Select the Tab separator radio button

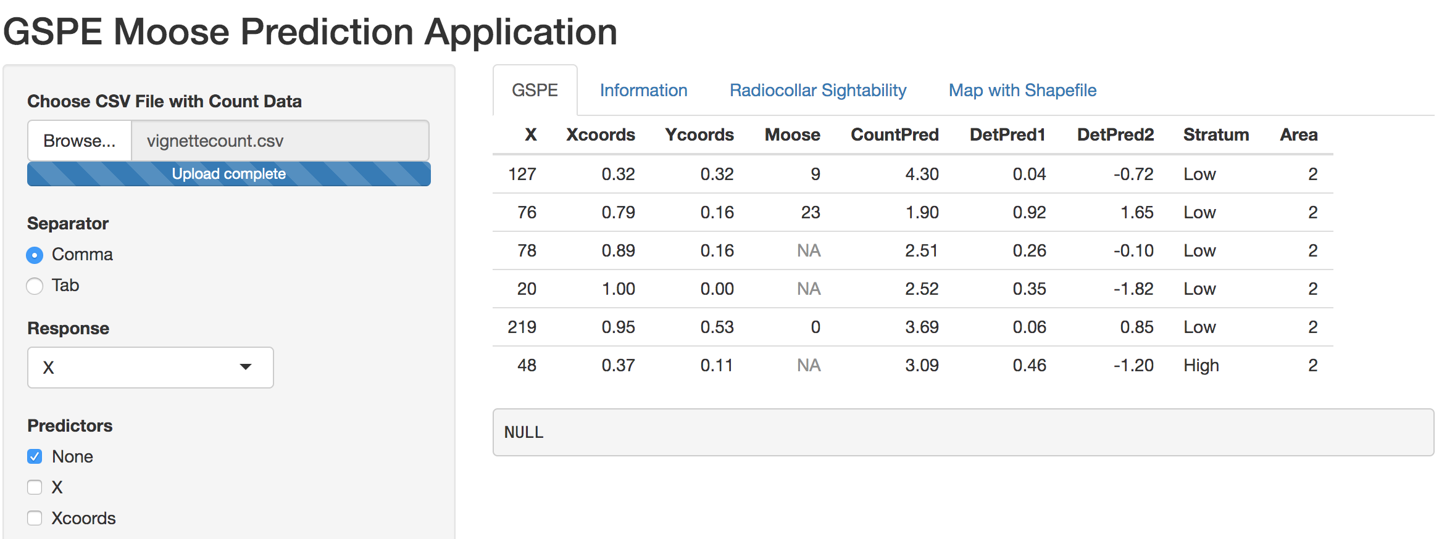coord(35,286)
